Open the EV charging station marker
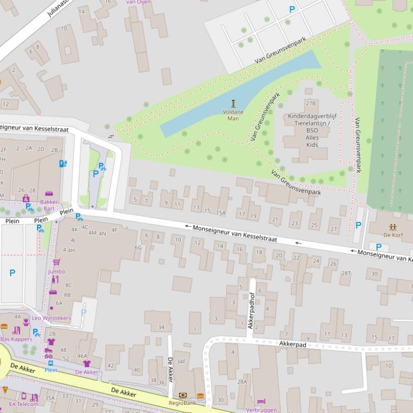Screen dimensions: 413x413 pyautogui.click(x=63, y=164)
